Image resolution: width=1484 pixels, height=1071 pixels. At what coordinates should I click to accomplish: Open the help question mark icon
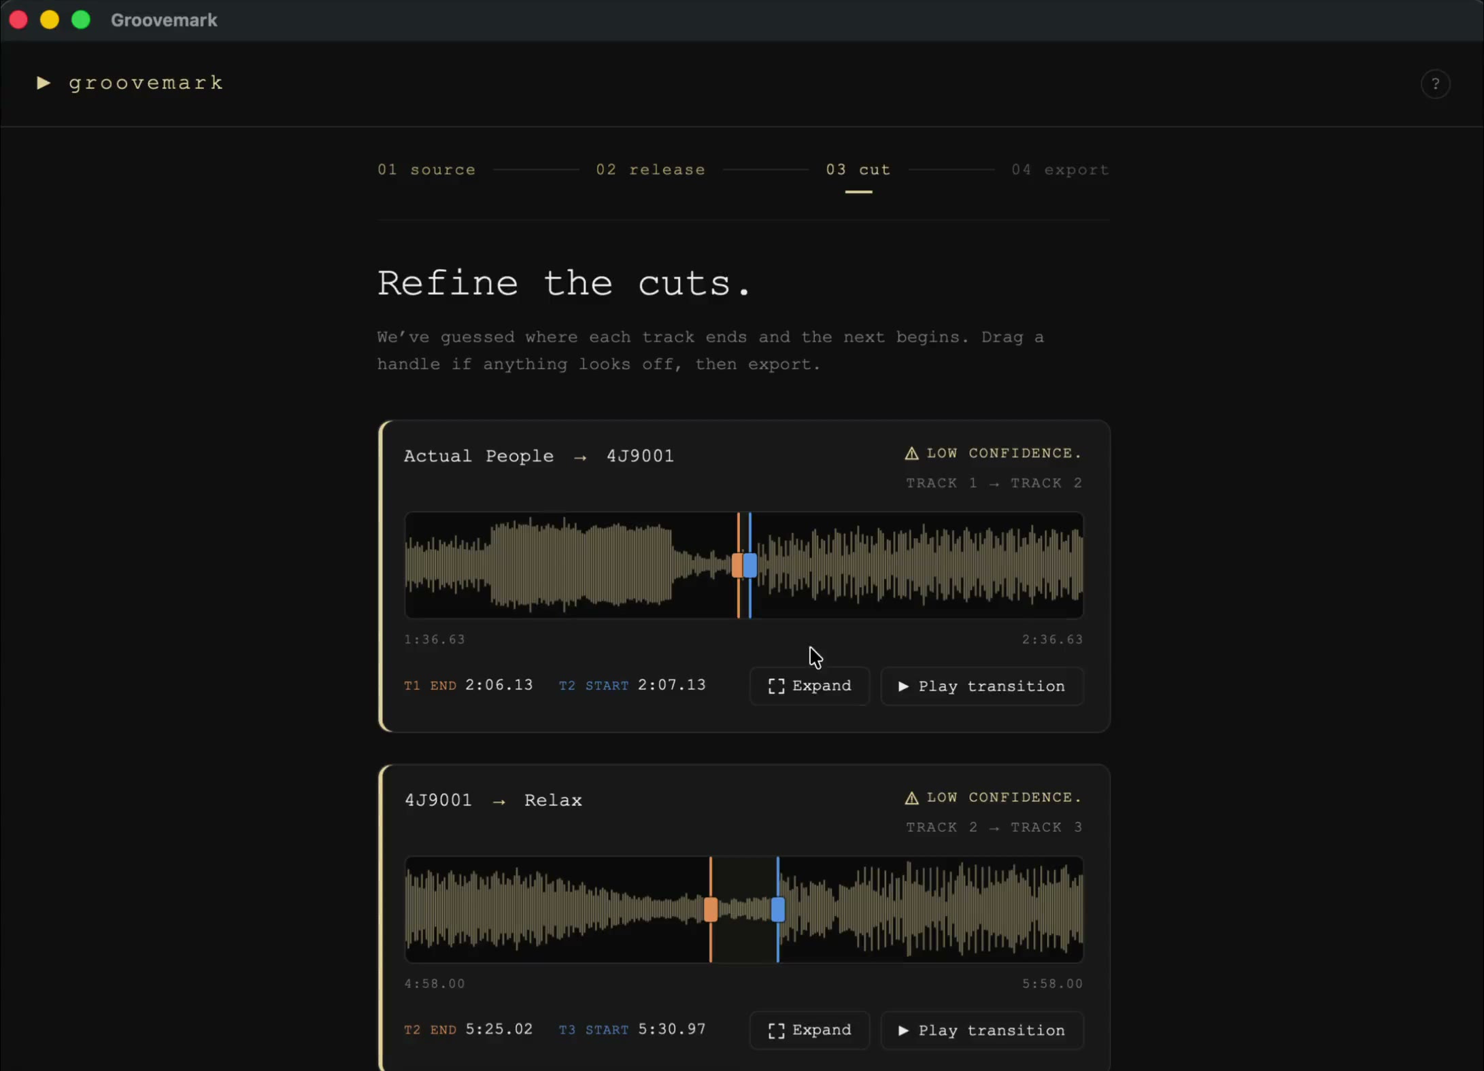click(1435, 84)
